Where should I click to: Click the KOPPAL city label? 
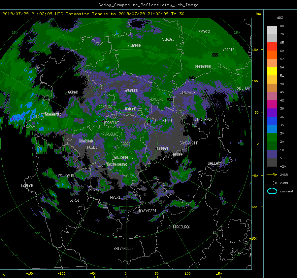[x=163, y=148]
